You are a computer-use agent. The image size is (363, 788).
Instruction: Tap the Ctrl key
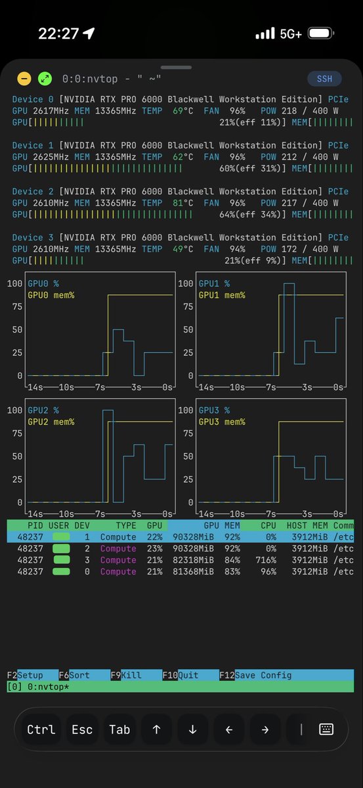(x=41, y=730)
